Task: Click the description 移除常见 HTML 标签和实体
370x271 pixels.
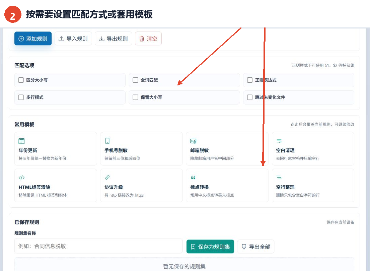Action: coord(43,195)
